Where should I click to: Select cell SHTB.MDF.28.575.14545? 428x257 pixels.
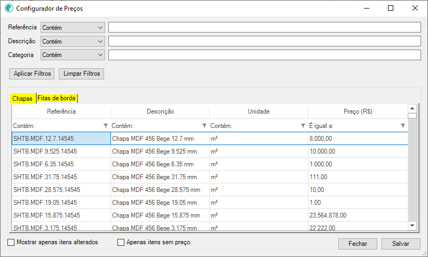[61, 190]
